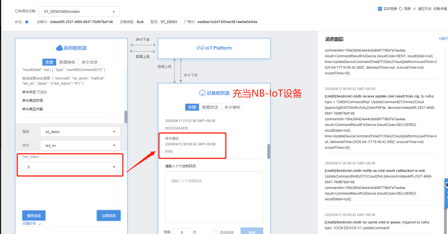This screenshot has height=234, width=448.
Task: Click the 命令响应内容 label
Action: (33, 109)
